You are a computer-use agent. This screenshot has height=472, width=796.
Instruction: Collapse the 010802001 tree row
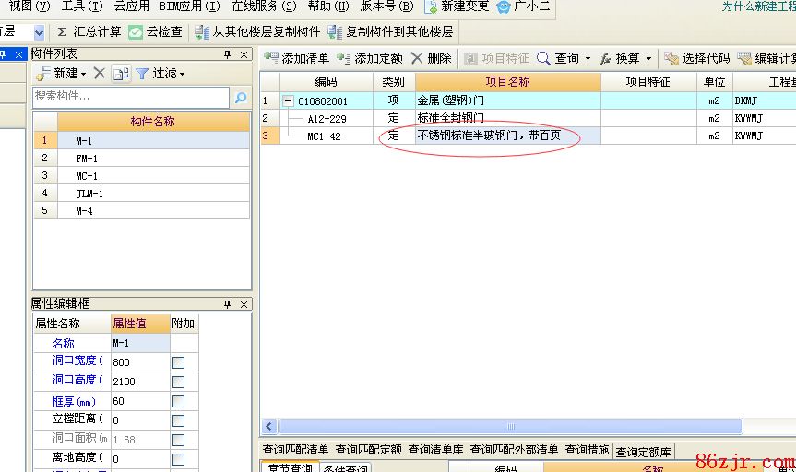coord(288,100)
